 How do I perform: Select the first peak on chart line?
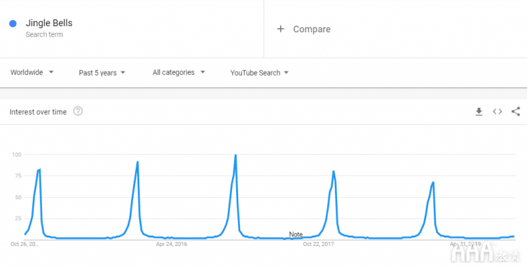[x=40, y=169]
